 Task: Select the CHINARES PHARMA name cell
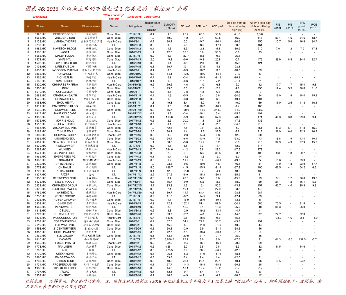(65, 85)
